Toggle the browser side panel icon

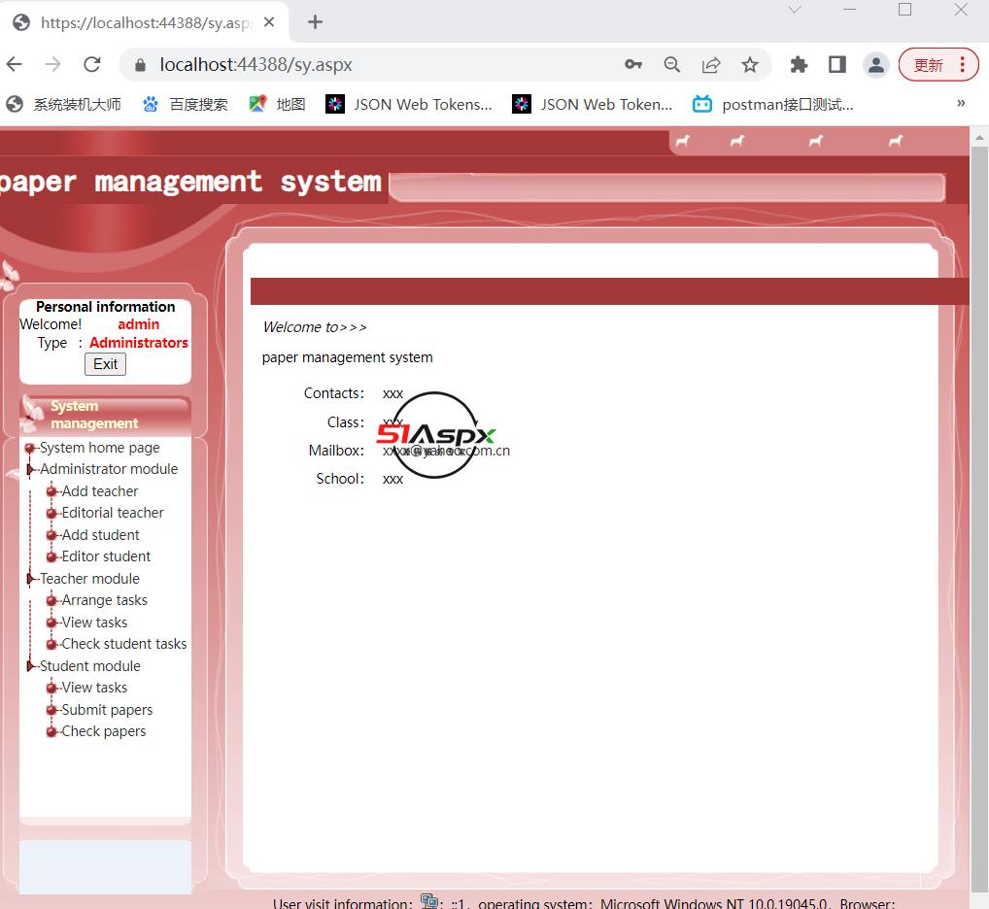point(836,64)
